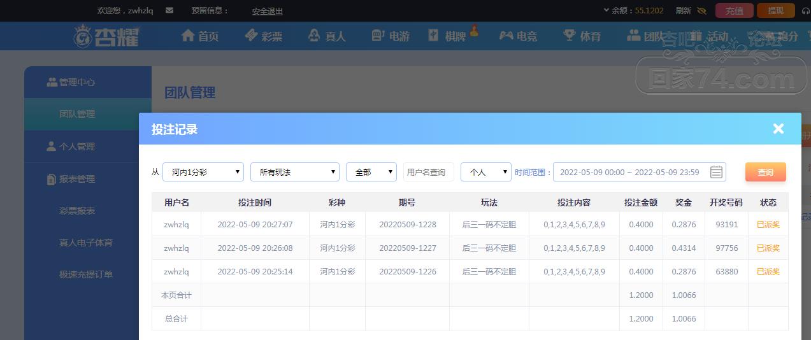Click bet time 2022-05-09 20:25:14
This screenshot has height=340, width=811.
(x=255, y=271)
